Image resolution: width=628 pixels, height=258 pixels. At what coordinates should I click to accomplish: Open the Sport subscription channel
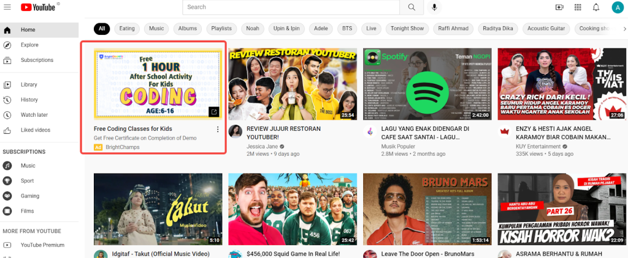pyautogui.click(x=39, y=181)
